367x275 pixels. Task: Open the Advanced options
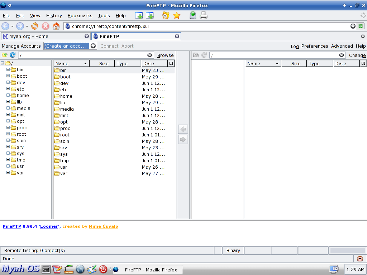[342, 46]
